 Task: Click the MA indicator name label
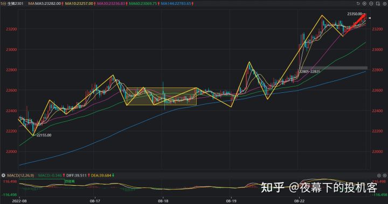(31, 4)
